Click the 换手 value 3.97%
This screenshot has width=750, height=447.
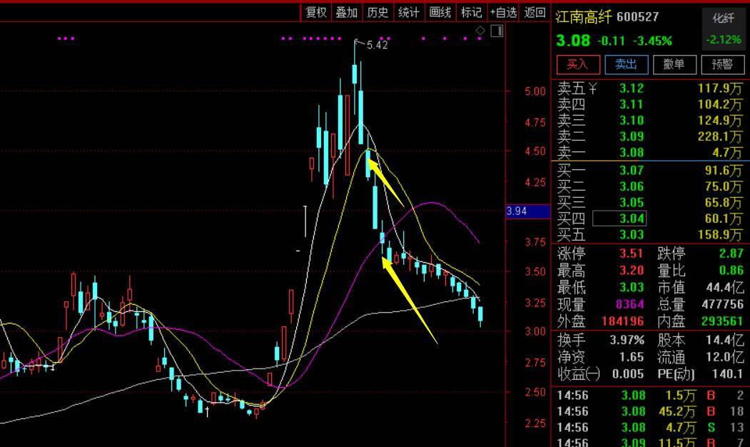(627, 341)
